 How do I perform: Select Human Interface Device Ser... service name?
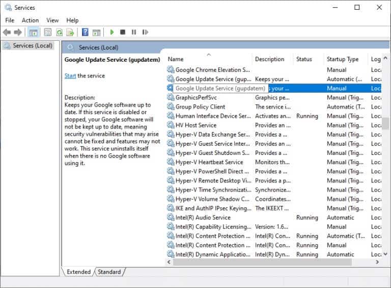(213, 116)
